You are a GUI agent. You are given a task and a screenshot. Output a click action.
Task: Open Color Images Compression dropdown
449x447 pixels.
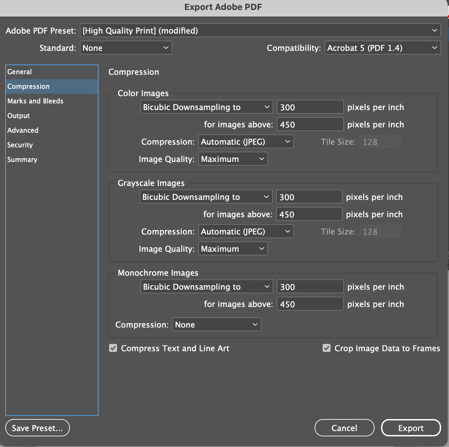pyautogui.click(x=246, y=142)
